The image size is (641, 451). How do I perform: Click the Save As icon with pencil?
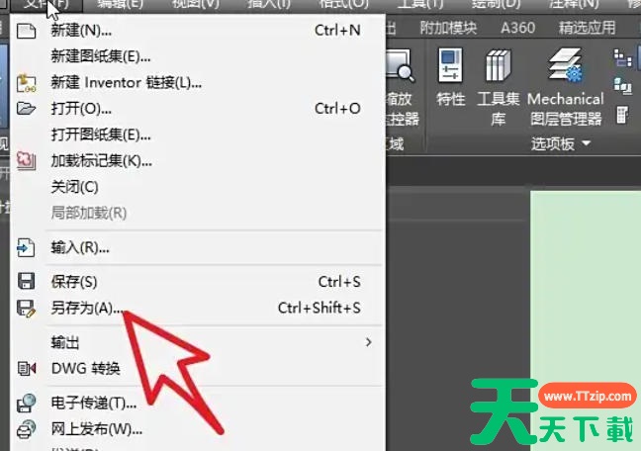pos(27,308)
